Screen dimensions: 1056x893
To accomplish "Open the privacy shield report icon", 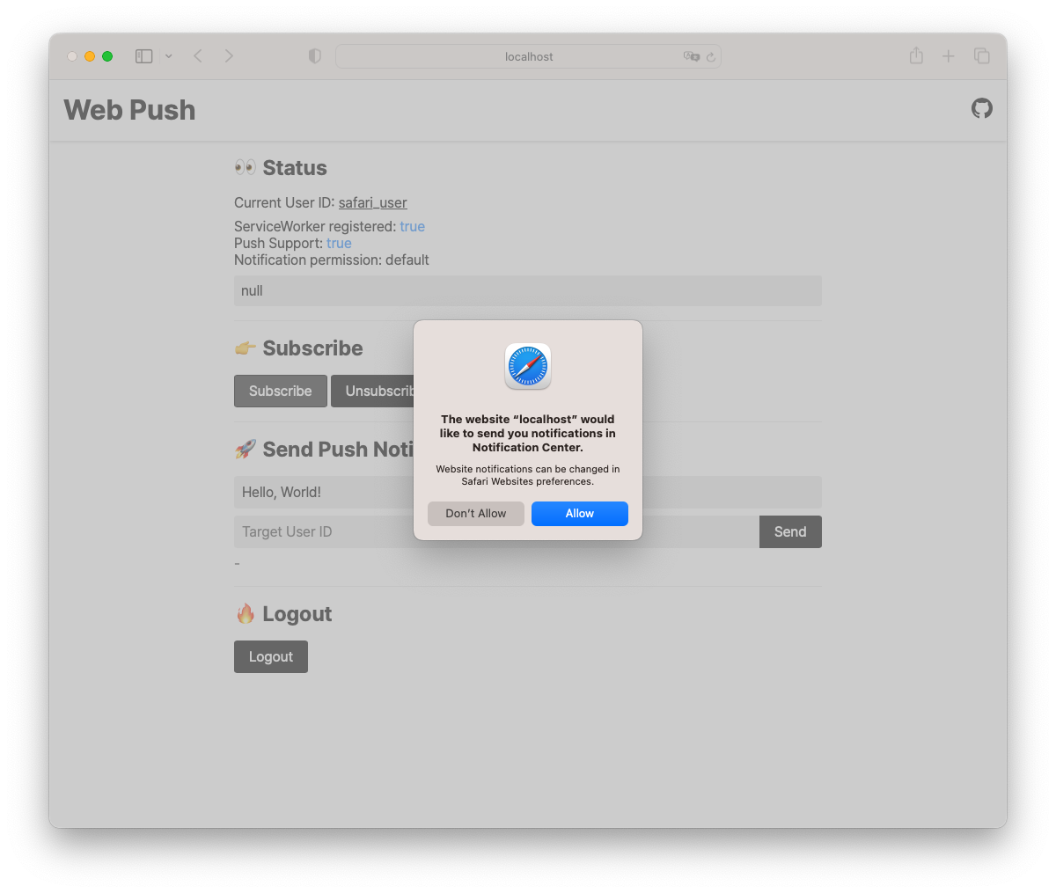I will [x=314, y=56].
